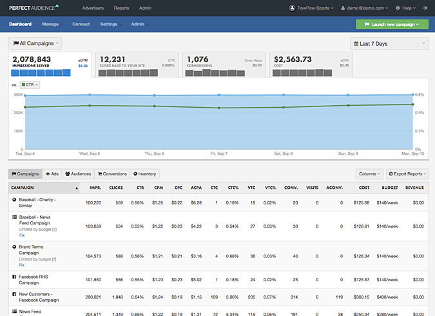
Task: Open the Columns dropdown
Action: point(369,174)
